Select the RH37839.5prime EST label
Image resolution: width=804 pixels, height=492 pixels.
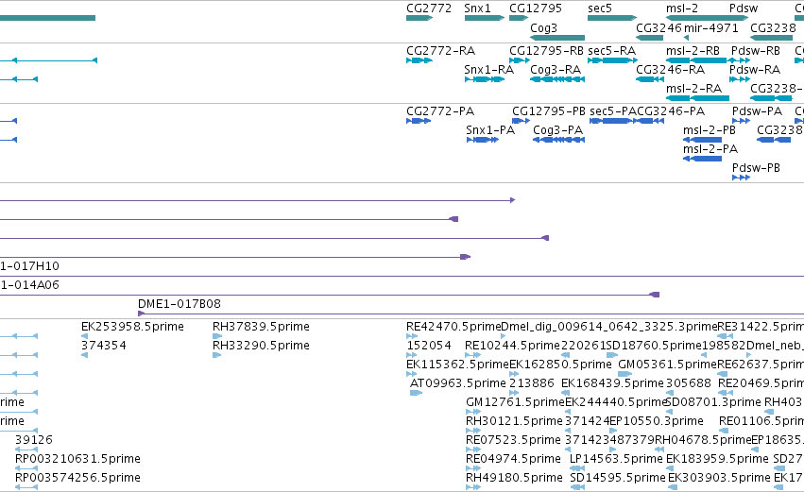(261, 327)
